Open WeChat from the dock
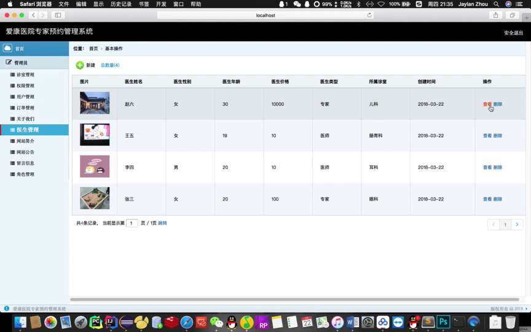The width and height of the screenshot is (531, 332). (216, 322)
